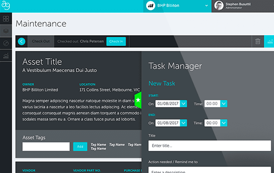Open the transfer arrows icon in the sidebar
The image size is (274, 173).
coord(6,43)
